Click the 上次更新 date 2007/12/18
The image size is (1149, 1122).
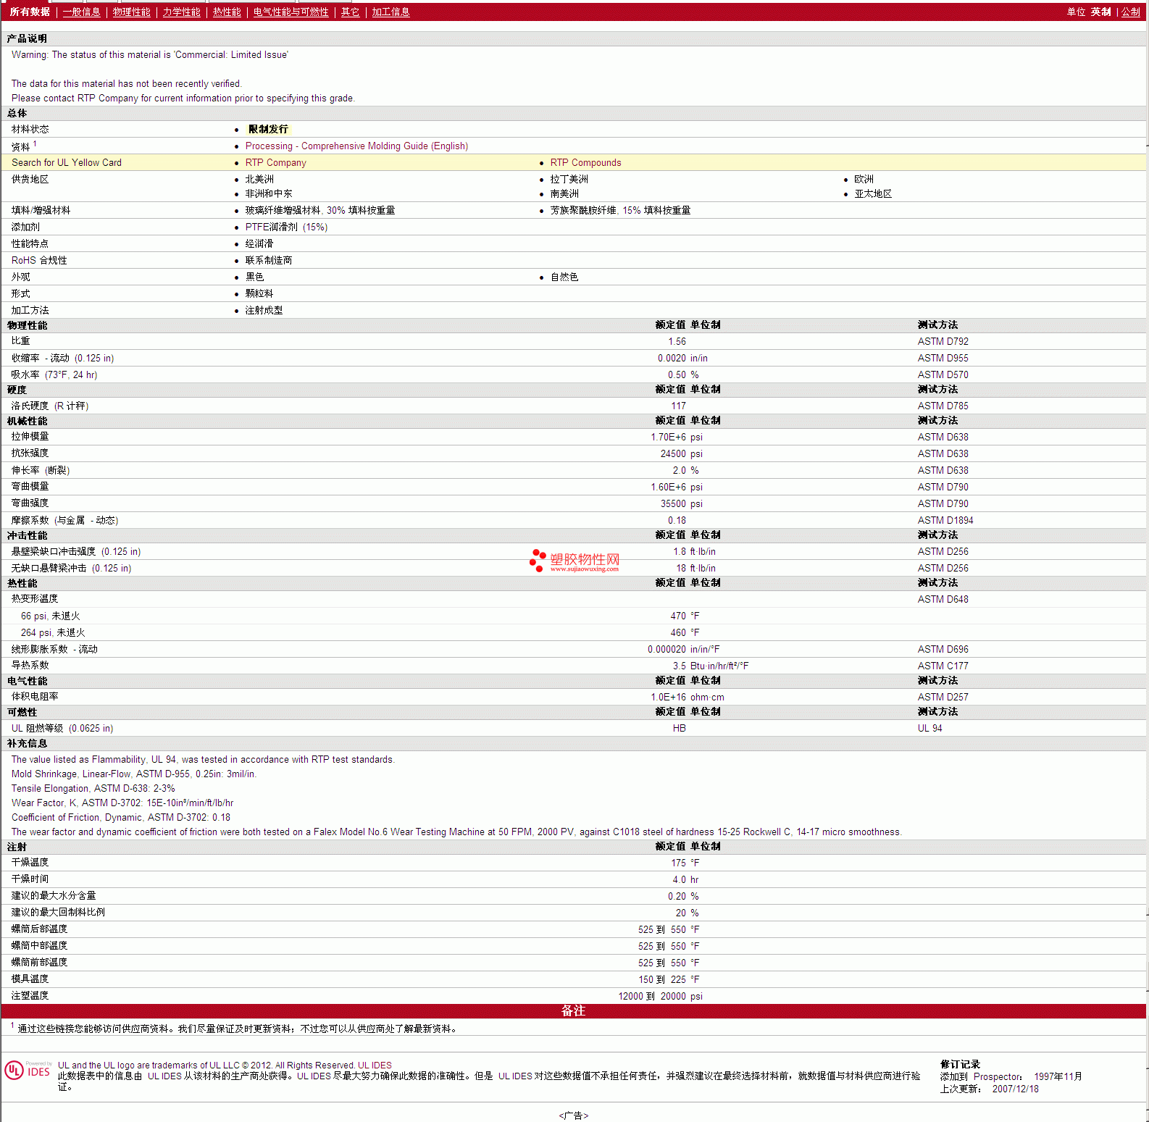click(1015, 1089)
